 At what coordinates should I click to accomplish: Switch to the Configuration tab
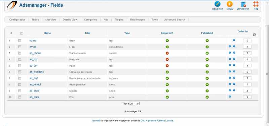[17, 20]
